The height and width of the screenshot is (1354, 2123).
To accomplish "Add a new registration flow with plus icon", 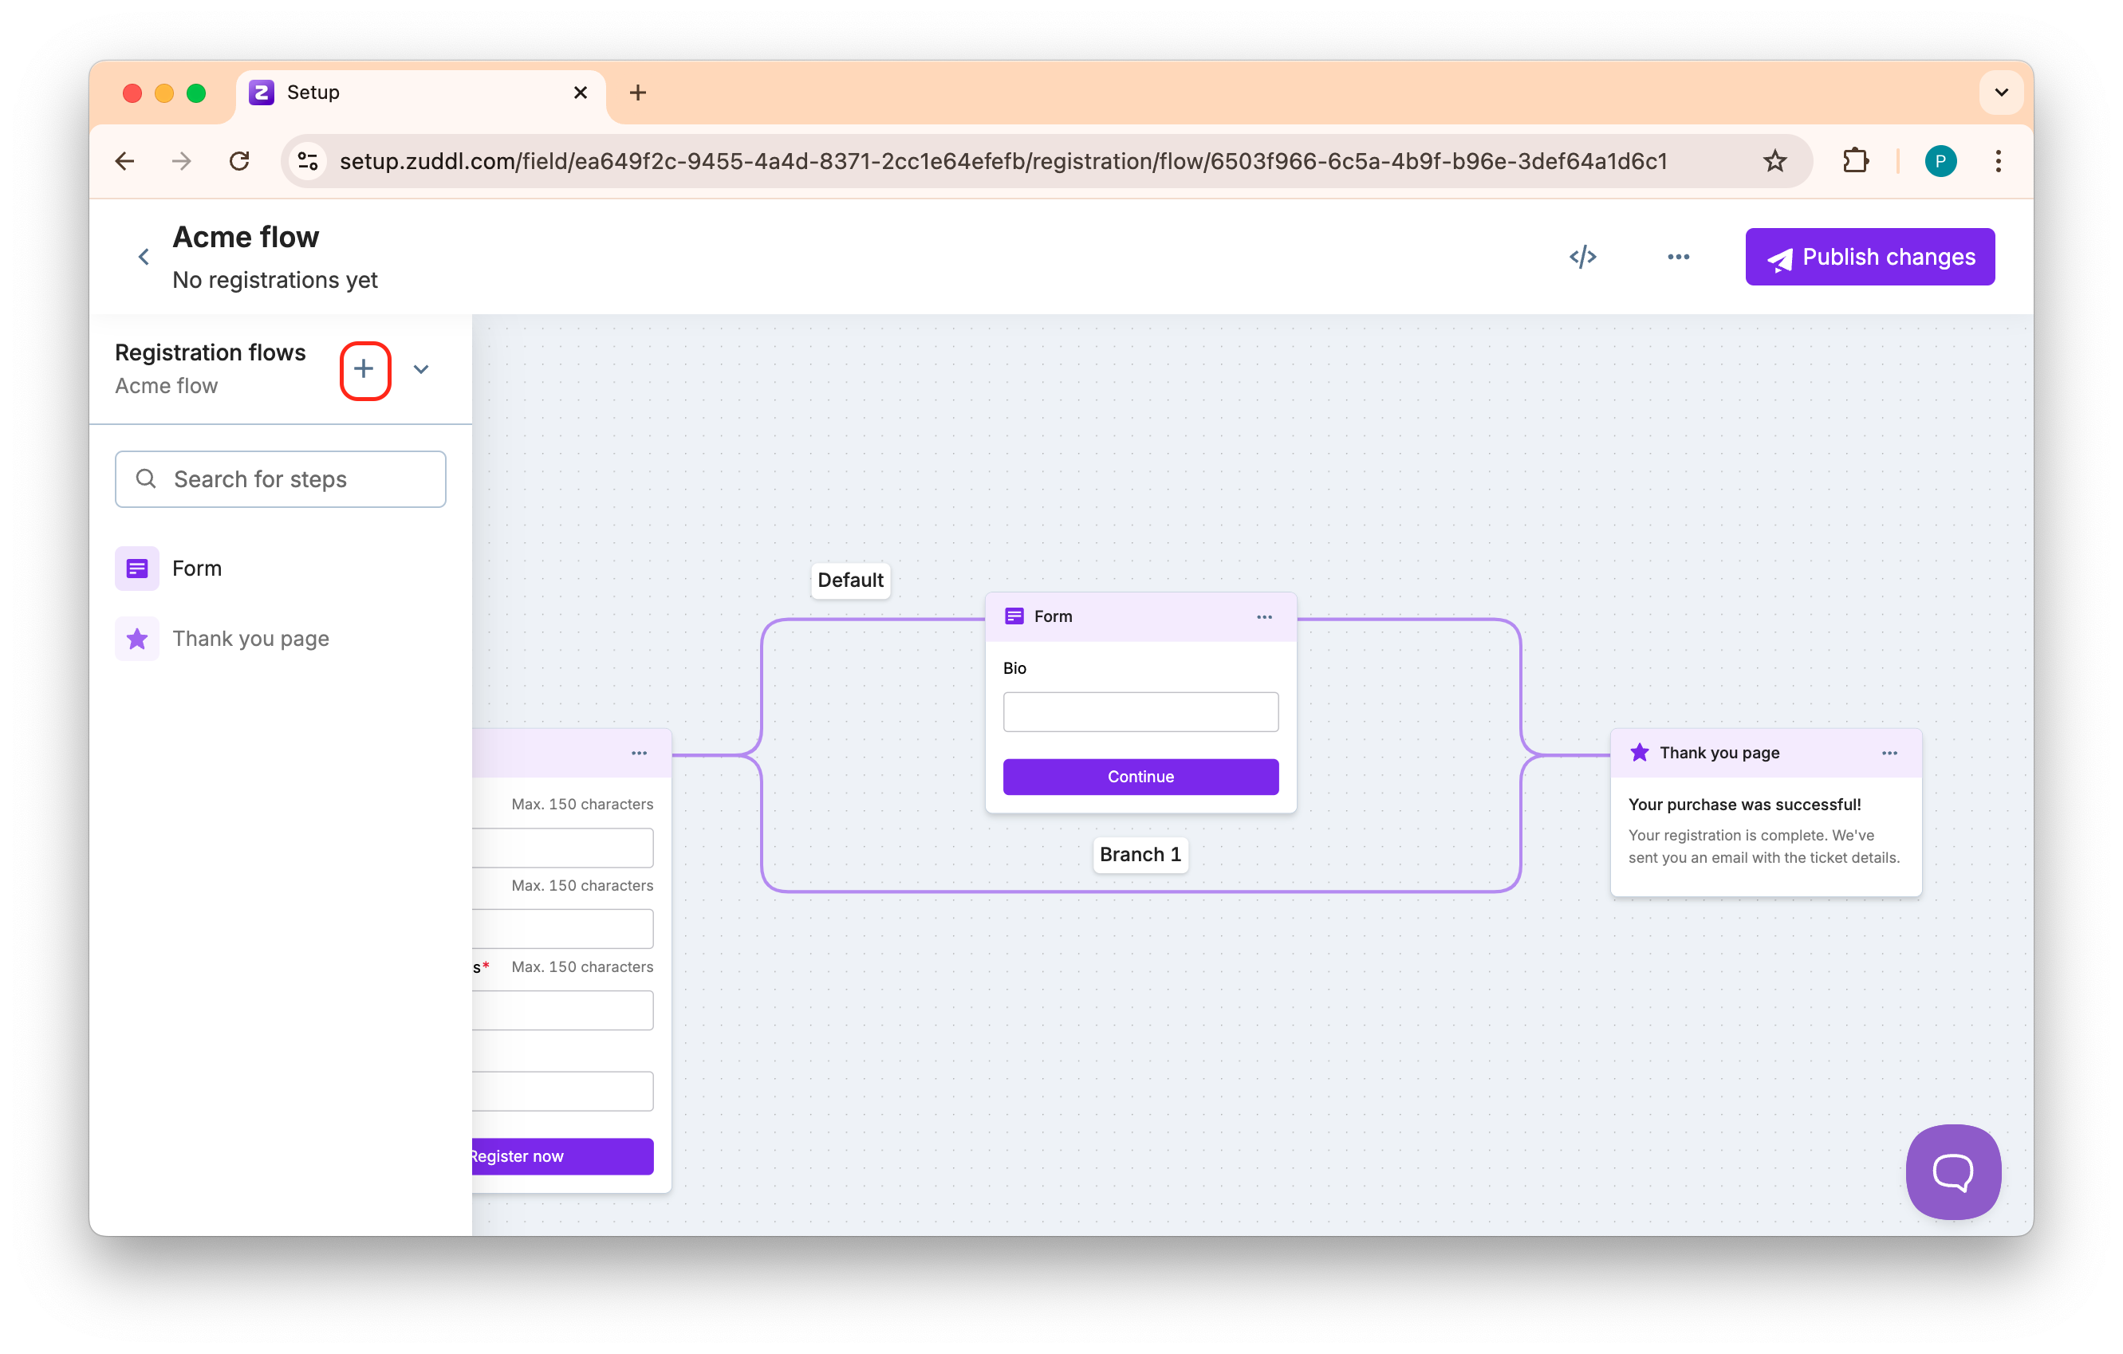I will click(364, 369).
